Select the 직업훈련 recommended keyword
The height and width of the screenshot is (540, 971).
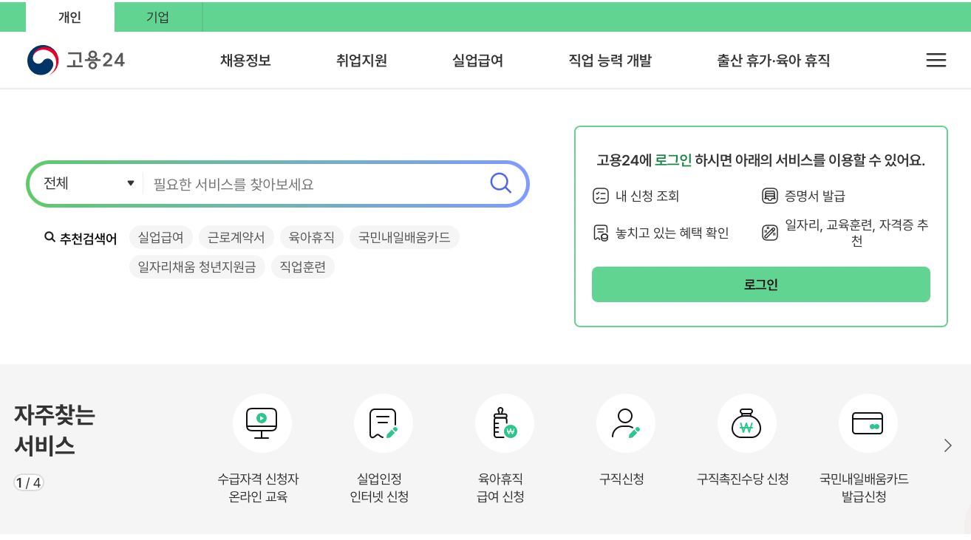[x=303, y=267]
